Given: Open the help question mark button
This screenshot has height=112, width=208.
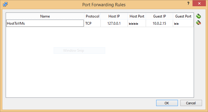Looking at the screenshot, I should click(188, 4).
